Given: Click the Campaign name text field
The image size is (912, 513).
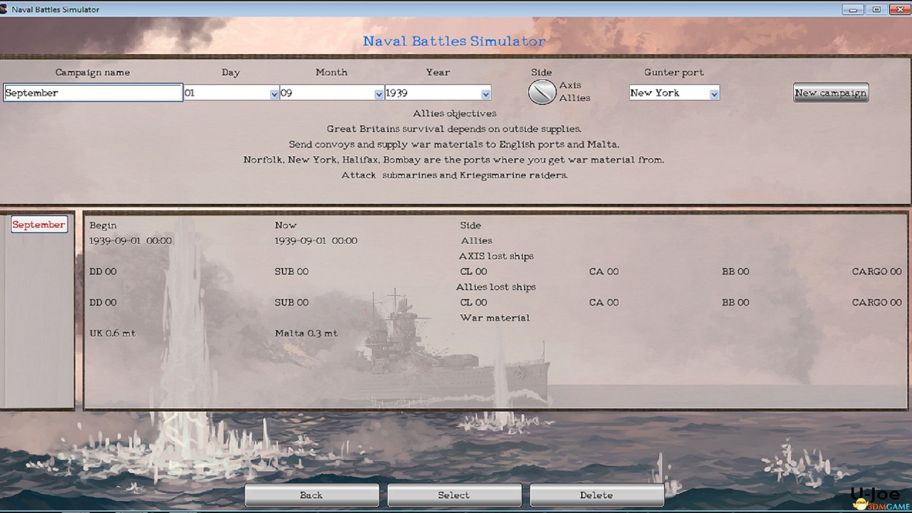Looking at the screenshot, I should tap(93, 93).
